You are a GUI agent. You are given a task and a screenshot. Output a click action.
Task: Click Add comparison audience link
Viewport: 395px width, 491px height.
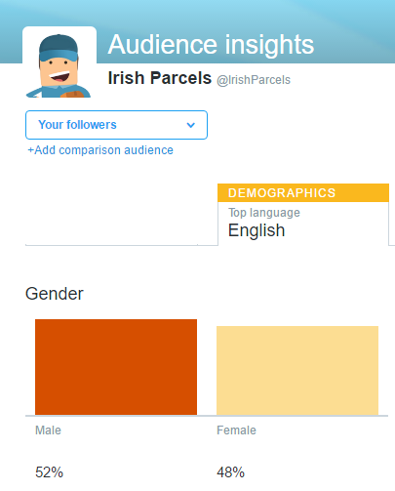click(100, 150)
